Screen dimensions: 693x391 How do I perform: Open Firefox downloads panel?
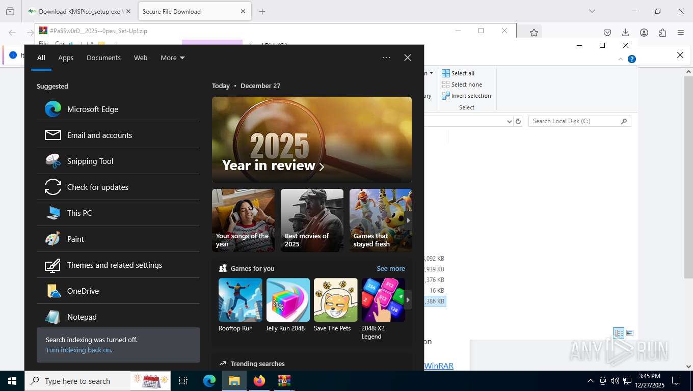tap(625, 33)
